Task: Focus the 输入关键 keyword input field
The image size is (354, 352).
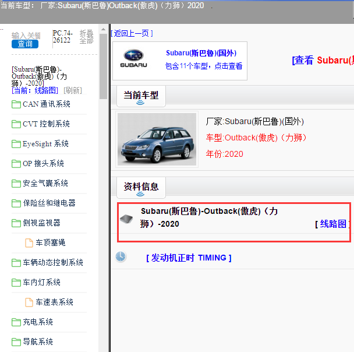Action: [26, 36]
